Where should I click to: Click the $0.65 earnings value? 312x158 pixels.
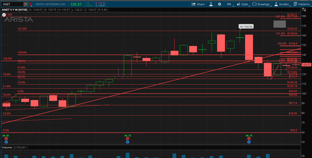pyautogui.click(x=5, y=135)
